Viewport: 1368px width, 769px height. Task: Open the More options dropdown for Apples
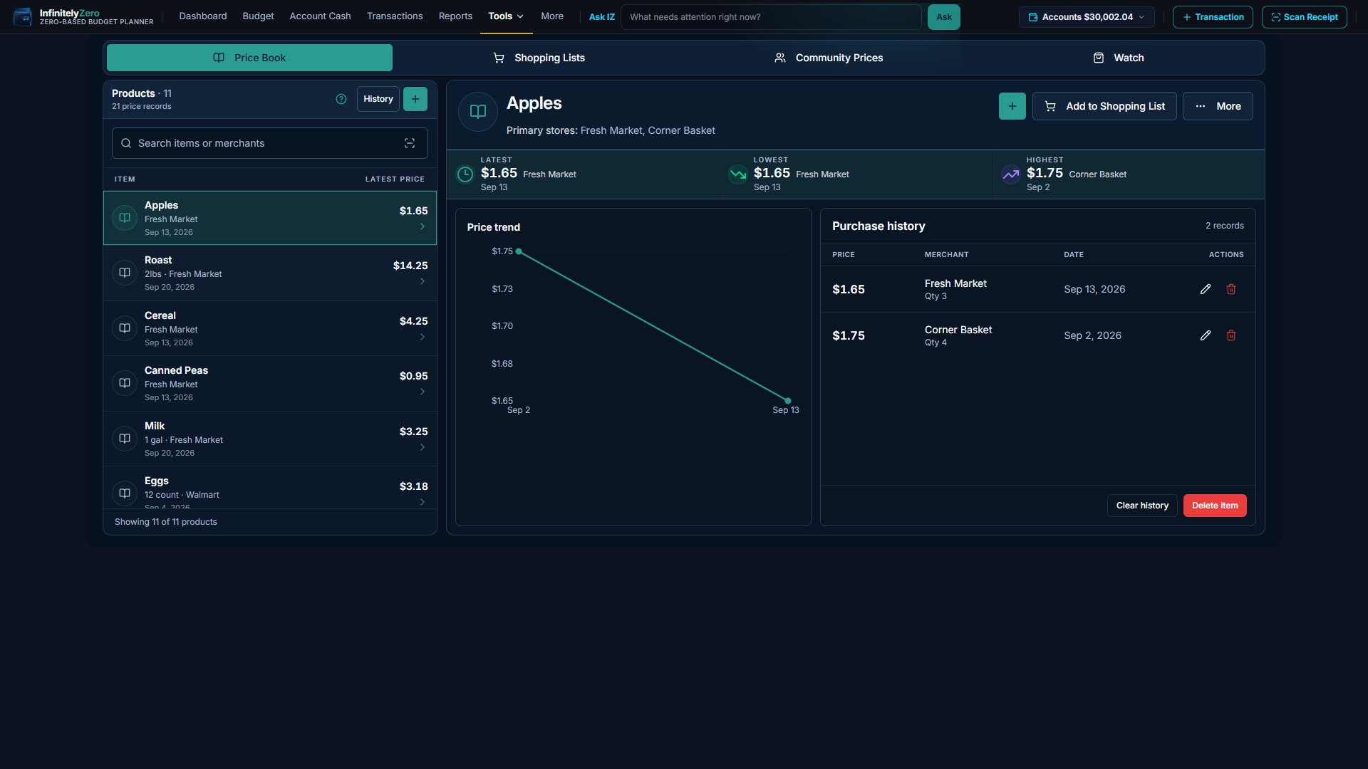1218,106
